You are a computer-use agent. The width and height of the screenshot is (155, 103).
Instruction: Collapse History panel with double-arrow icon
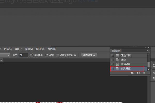coord(146,48)
